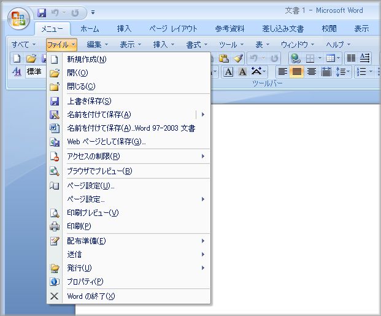Open the Insert Table dropdown arrow
This screenshot has width=381, height=316.
tap(338, 58)
